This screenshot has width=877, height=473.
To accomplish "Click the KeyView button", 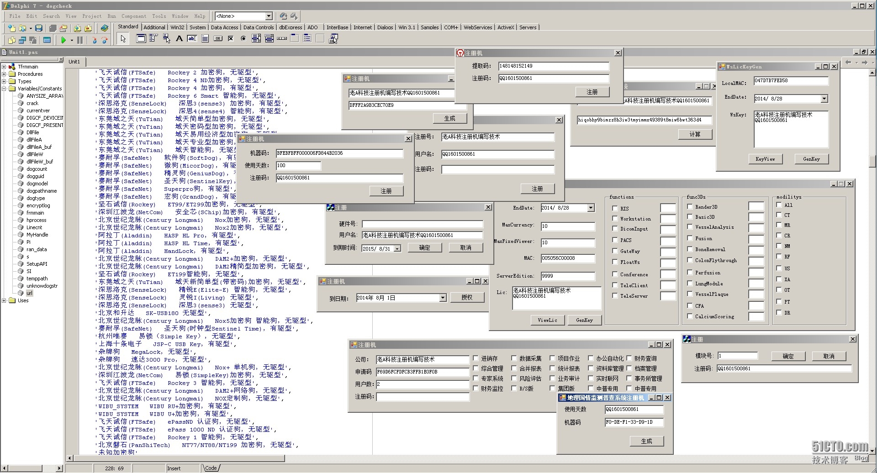I will tap(765, 159).
